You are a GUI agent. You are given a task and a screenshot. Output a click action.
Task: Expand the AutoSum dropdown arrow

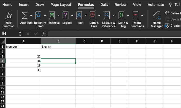(x=31, y=15)
